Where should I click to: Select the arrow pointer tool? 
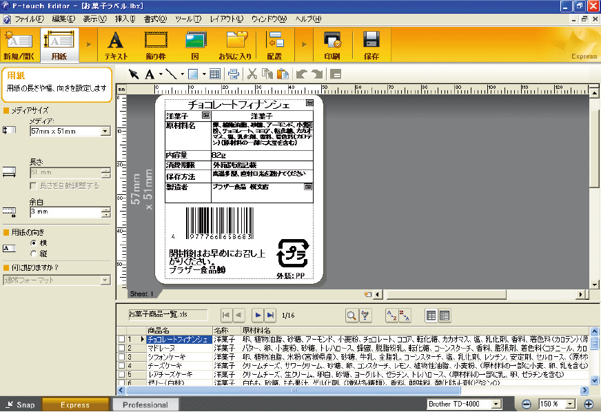click(134, 74)
